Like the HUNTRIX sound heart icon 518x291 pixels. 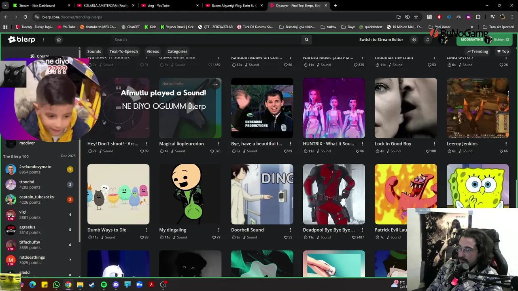(x=357, y=151)
